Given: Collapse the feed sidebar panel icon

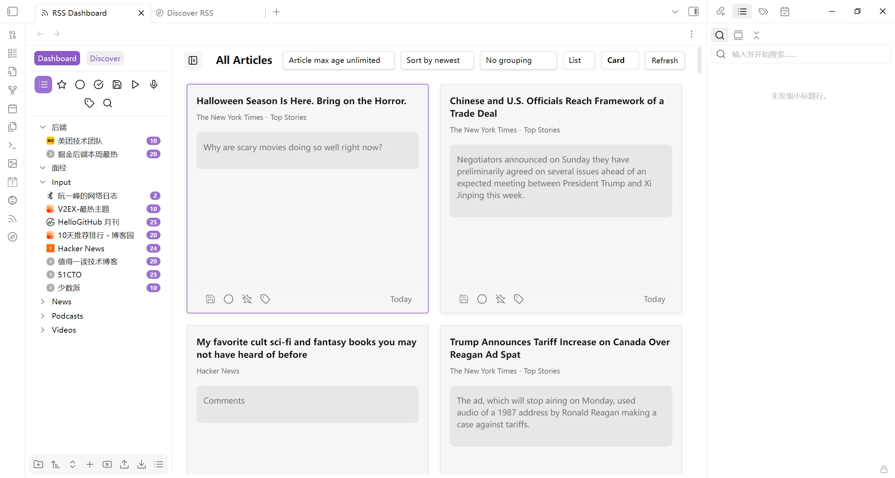Looking at the screenshot, I should click(x=193, y=60).
